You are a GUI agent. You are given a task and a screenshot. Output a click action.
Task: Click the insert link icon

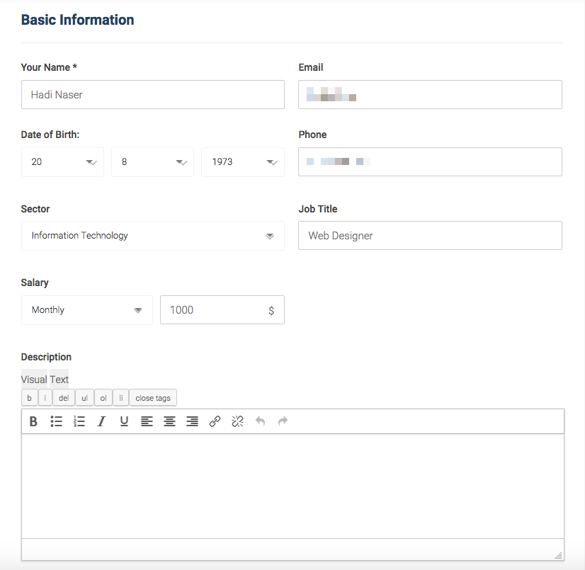(x=215, y=421)
